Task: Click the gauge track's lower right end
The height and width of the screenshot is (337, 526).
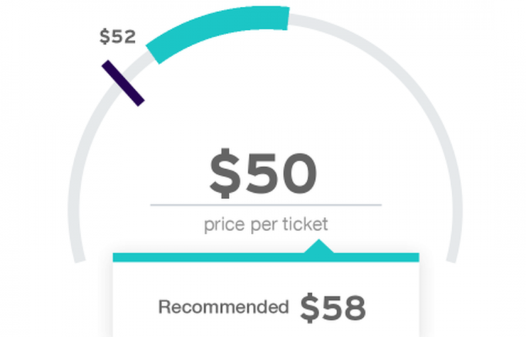Action: click(452, 257)
